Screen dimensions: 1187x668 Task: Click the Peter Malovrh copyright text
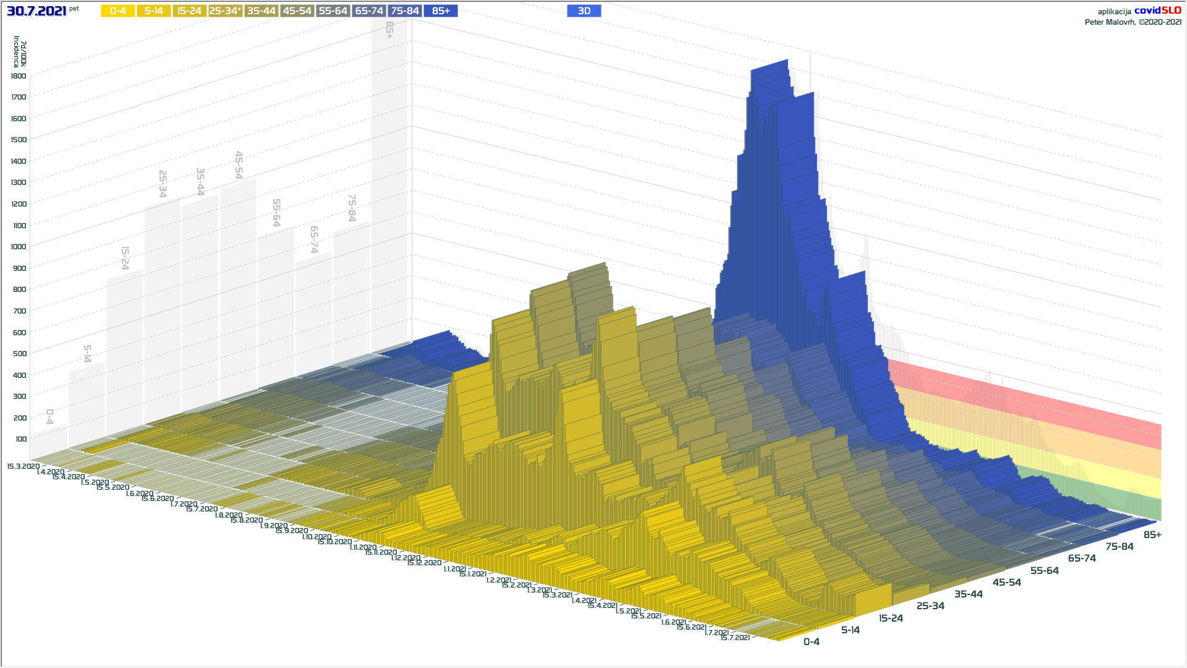(x=1133, y=22)
